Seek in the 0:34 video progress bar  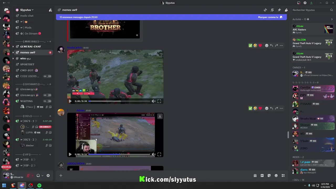click(119, 101)
